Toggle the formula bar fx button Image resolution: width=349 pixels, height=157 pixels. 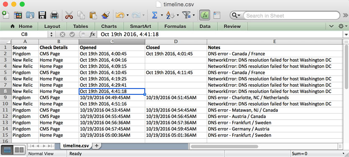[x=204, y=15]
